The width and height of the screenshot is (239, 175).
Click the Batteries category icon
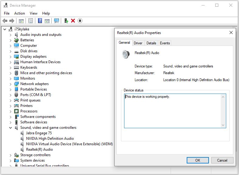point(16,40)
